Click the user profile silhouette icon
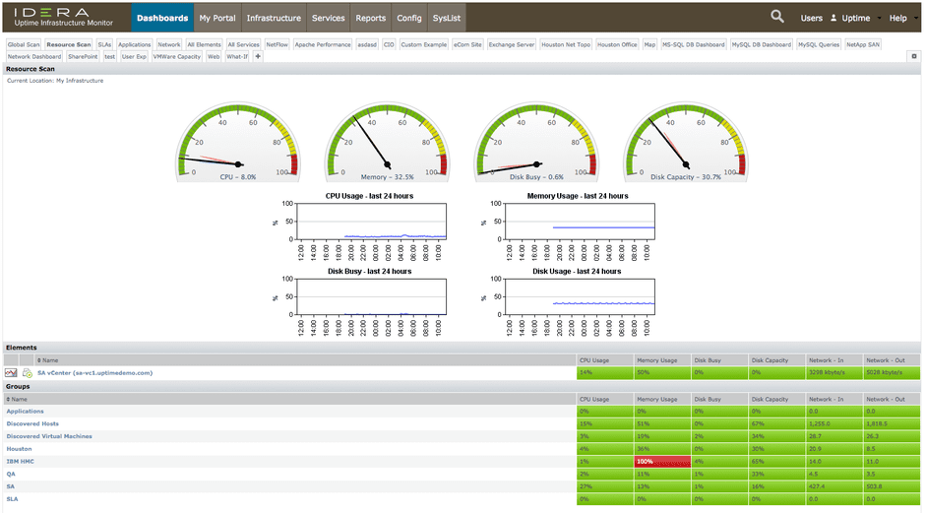Viewport: 925px width, 513px height. (833, 19)
